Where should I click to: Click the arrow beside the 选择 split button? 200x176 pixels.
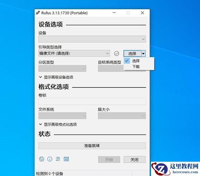point(143,53)
